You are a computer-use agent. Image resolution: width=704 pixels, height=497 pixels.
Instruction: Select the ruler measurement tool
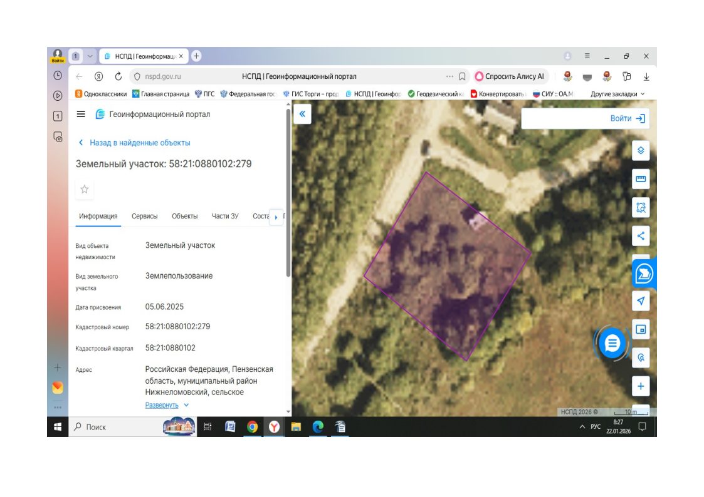pyautogui.click(x=641, y=179)
